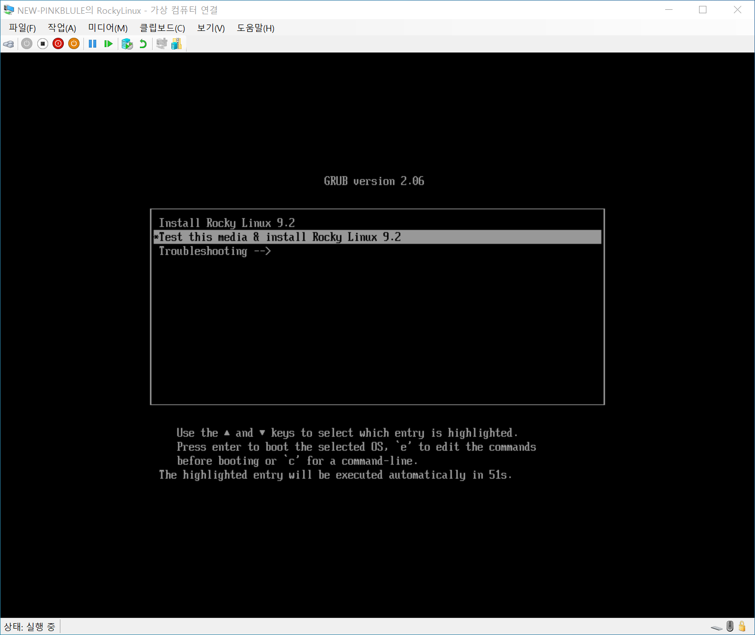
Task: Open the 미디어(M) menu
Action: click(x=108, y=28)
